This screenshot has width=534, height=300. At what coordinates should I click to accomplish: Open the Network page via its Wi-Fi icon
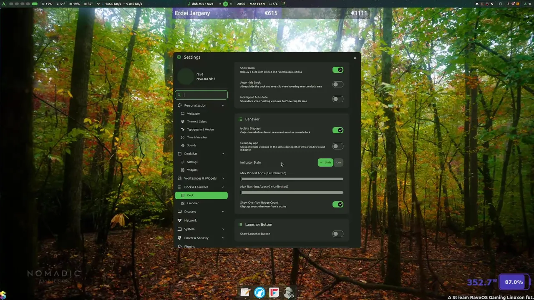coord(179,220)
